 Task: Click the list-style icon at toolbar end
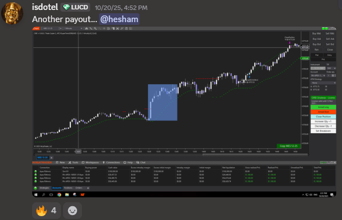131,29
